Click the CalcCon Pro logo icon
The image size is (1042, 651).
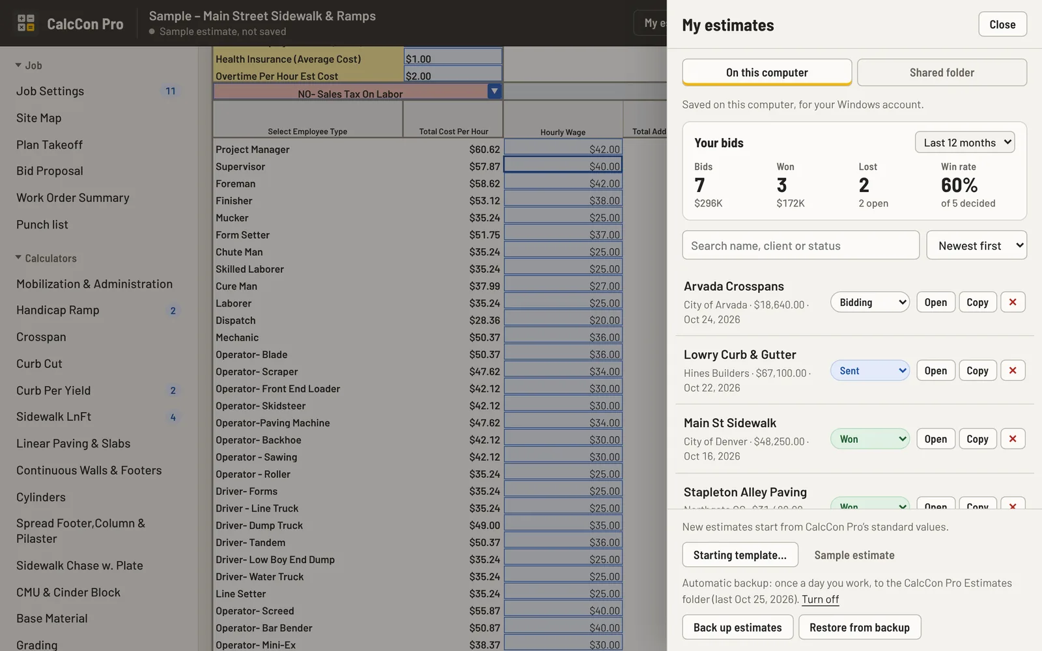click(x=26, y=23)
